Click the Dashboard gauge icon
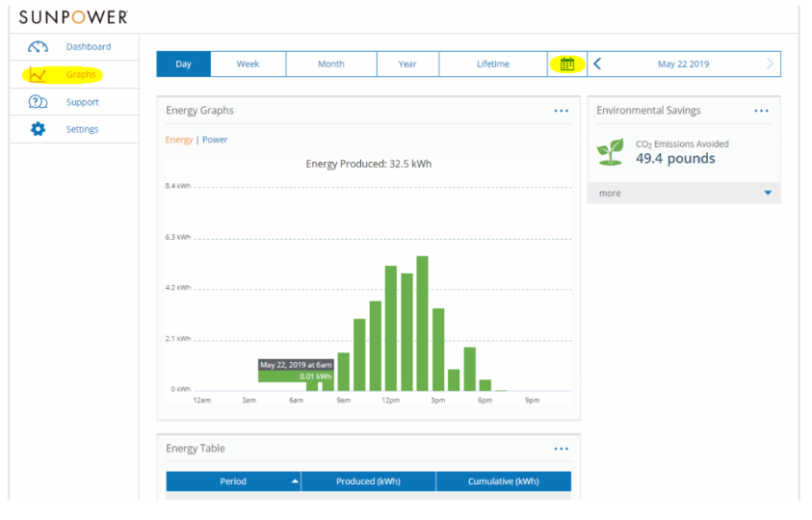Viewport: 812px width, 520px height. pos(38,47)
